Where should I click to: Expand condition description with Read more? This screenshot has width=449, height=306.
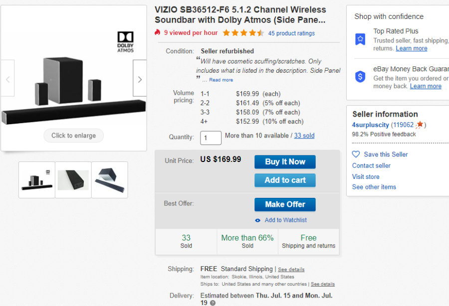221,80
